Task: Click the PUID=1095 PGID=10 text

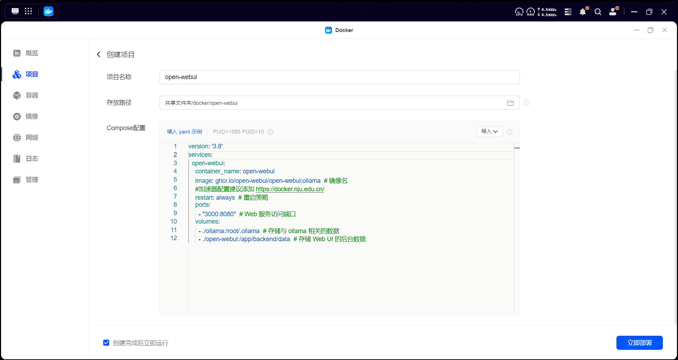Action: (x=238, y=132)
